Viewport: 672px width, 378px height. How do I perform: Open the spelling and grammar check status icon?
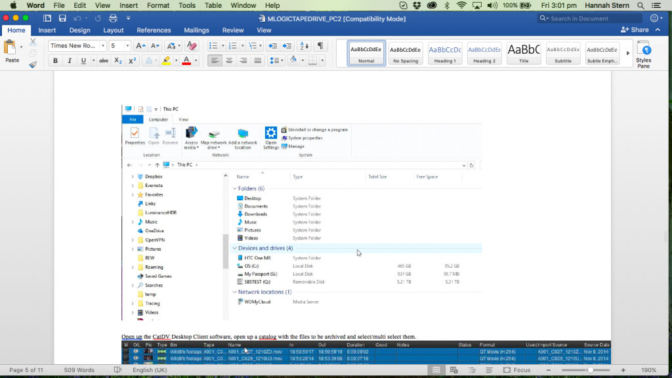click(x=118, y=370)
